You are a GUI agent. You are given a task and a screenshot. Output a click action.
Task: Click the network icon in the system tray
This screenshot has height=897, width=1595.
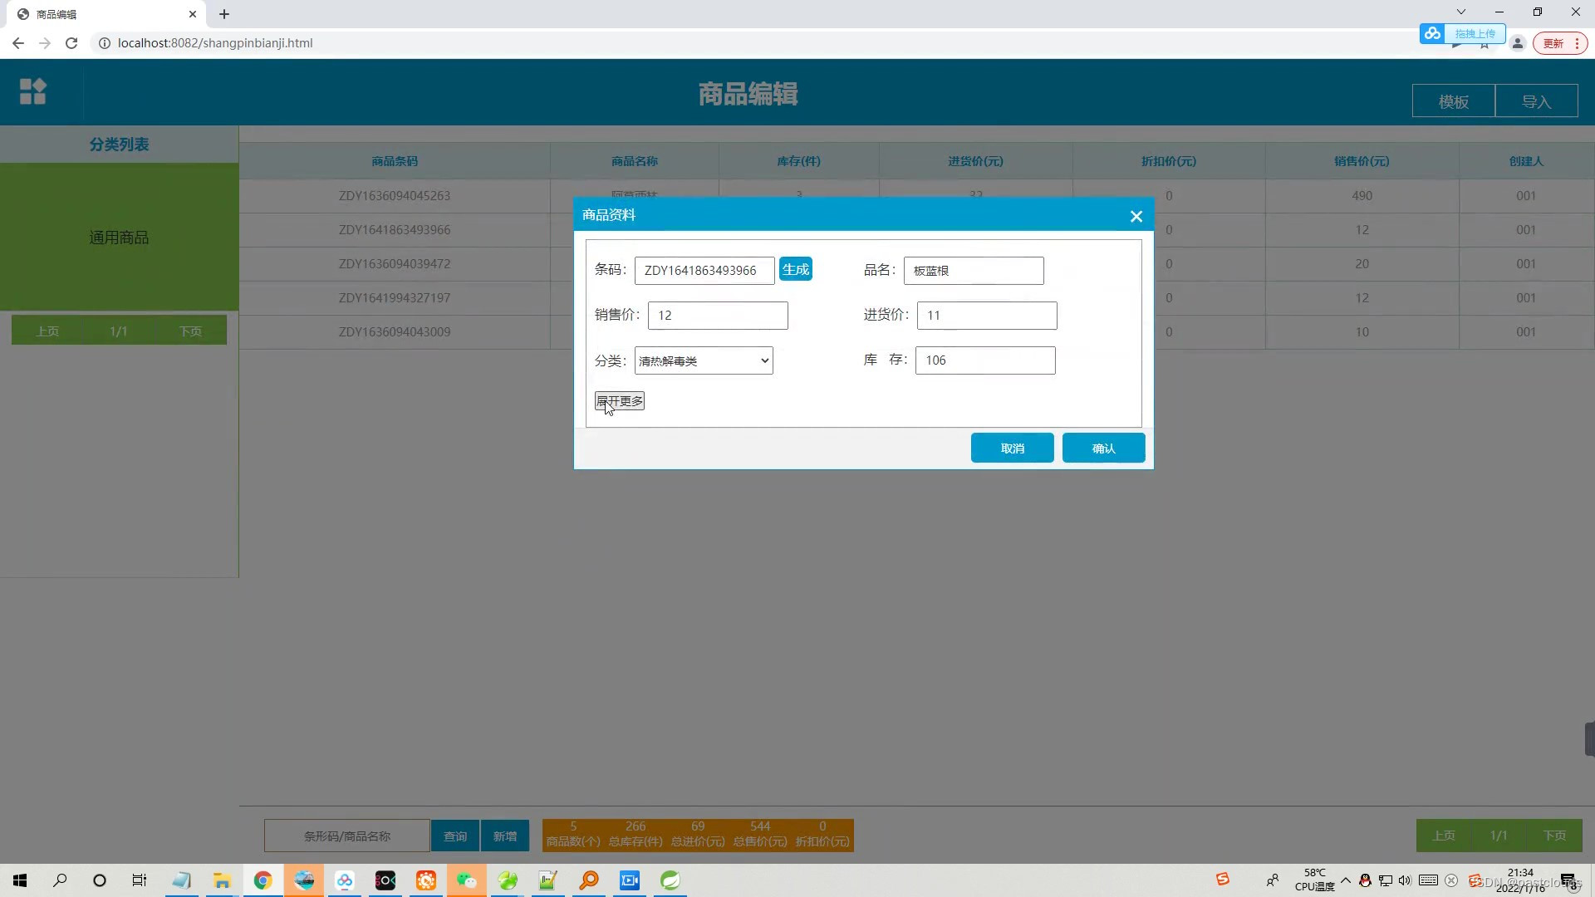[x=1386, y=881]
